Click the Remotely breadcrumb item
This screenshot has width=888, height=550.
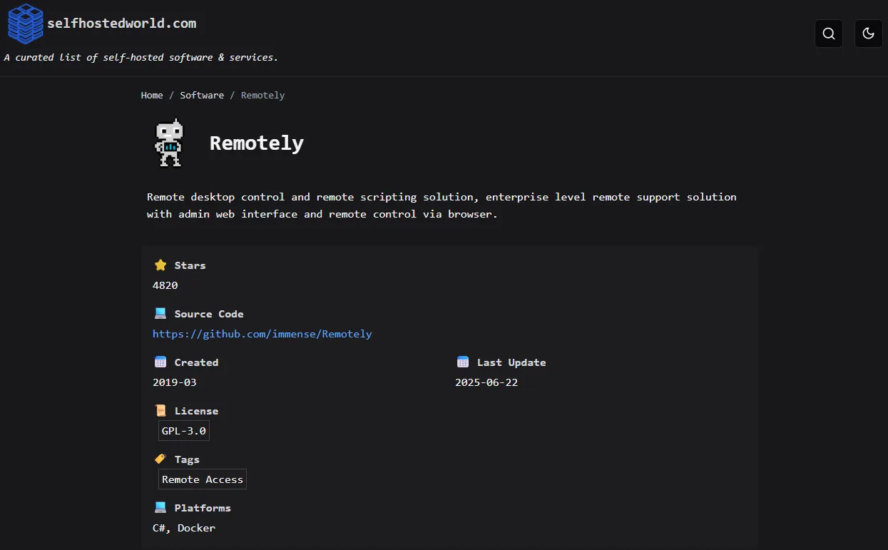tap(262, 95)
